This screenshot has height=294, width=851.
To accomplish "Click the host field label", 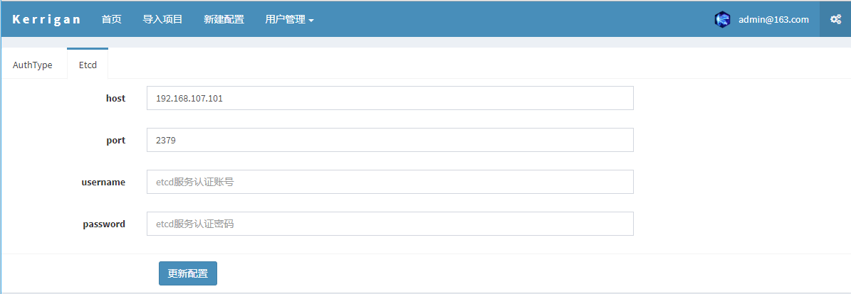I will pyautogui.click(x=115, y=98).
